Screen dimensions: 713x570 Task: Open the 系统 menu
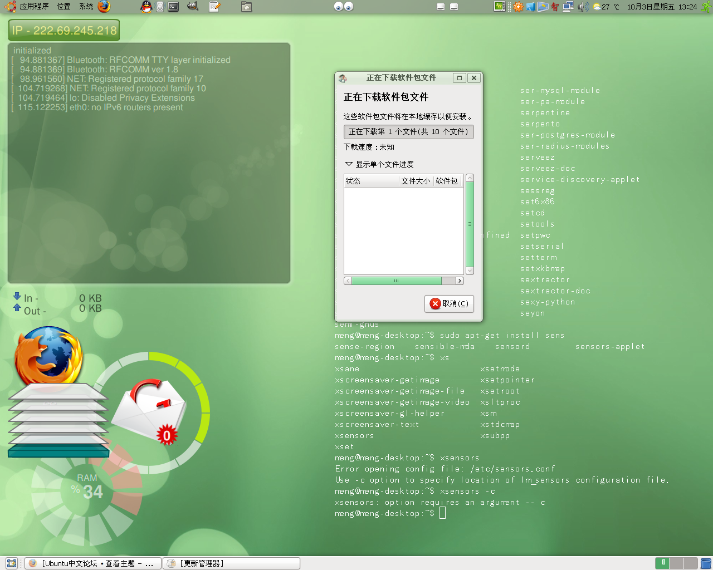coord(86,7)
